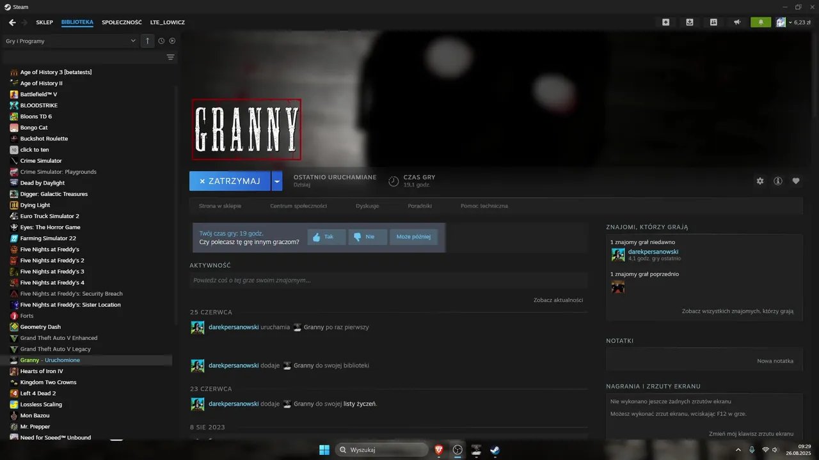Screen dimensions: 819x460
Task: Open the LTE_LOWICZ profile tab
Action: [x=168, y=22]
